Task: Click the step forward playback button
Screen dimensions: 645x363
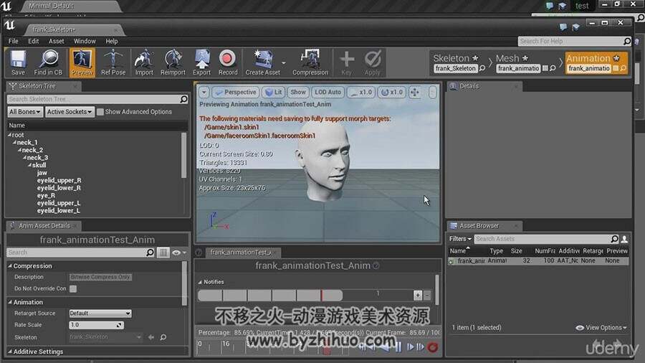Action: pos(410,347)
